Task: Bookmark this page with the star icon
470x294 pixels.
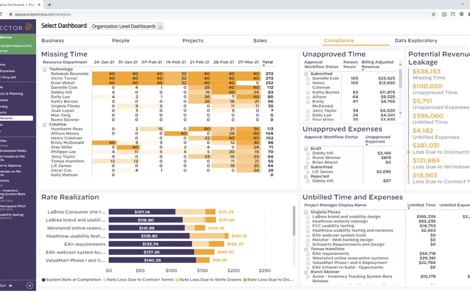Action: click(433, 14)
